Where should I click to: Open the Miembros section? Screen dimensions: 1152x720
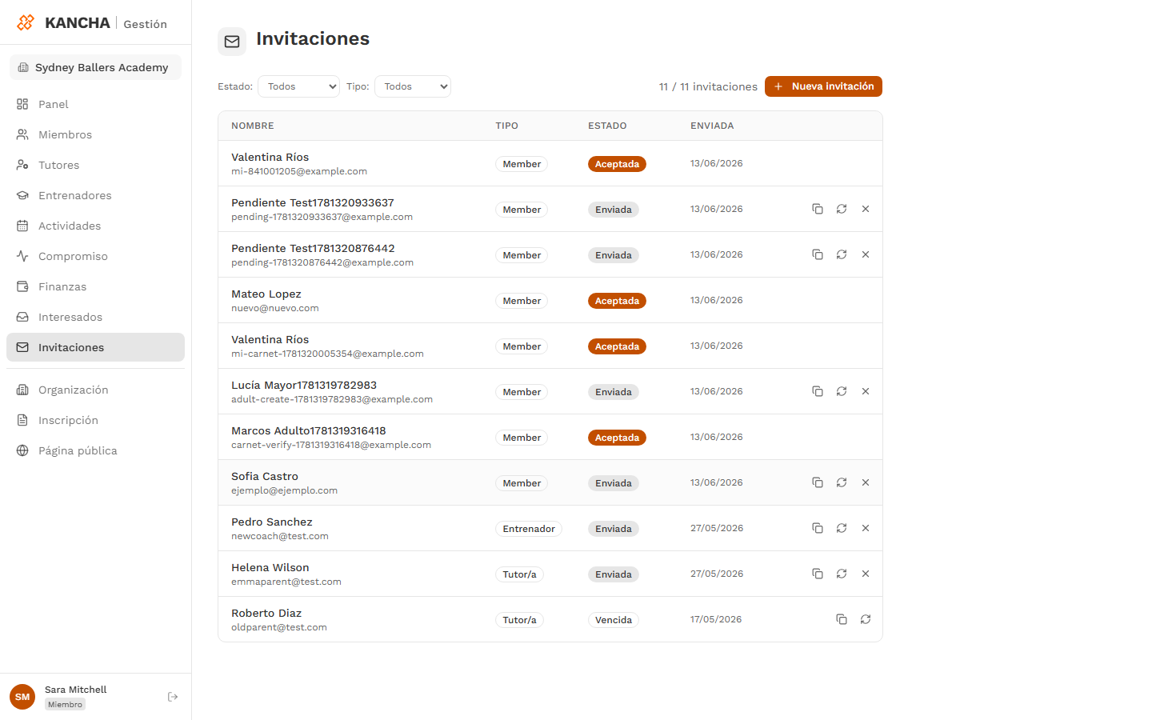click(95, 134)
